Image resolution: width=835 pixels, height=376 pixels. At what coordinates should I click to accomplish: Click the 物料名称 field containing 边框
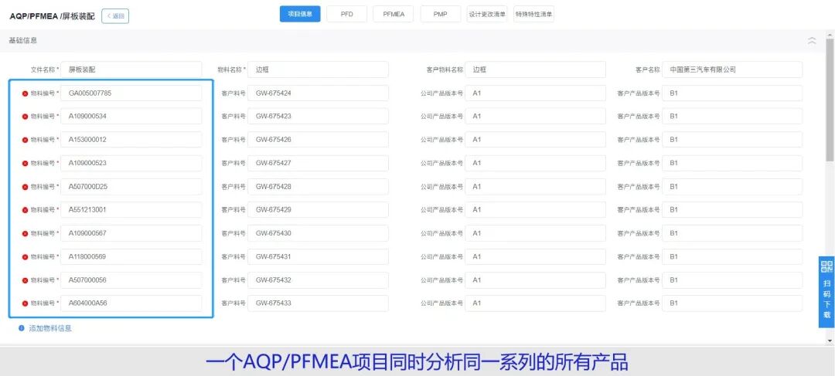click(x=318, y=69)
